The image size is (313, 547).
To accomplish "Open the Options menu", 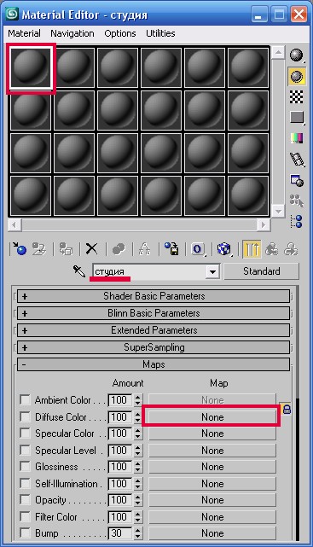I will point(120,33).
